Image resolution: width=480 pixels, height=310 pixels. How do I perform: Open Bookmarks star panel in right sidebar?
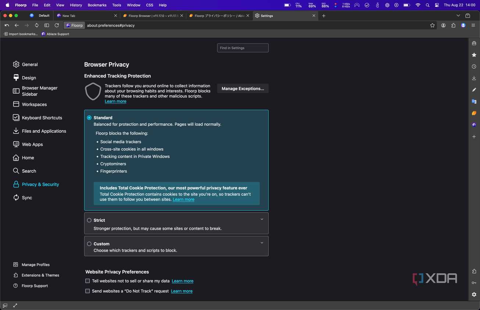(x=474, y=55)
